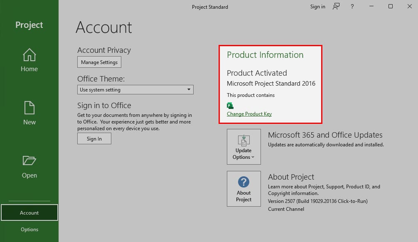Click the Sign In button under Sign in to Office
This screenshot has width=418, height=242.
click(x=94, y=139)
